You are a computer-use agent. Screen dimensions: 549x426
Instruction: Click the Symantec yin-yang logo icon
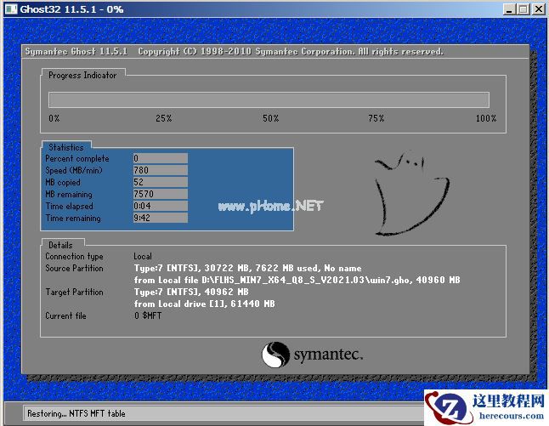click(275, 355)
